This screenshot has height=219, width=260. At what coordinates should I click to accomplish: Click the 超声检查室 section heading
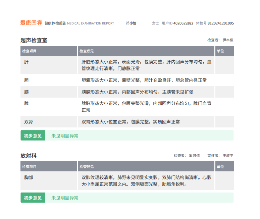(x=34, y=40)
